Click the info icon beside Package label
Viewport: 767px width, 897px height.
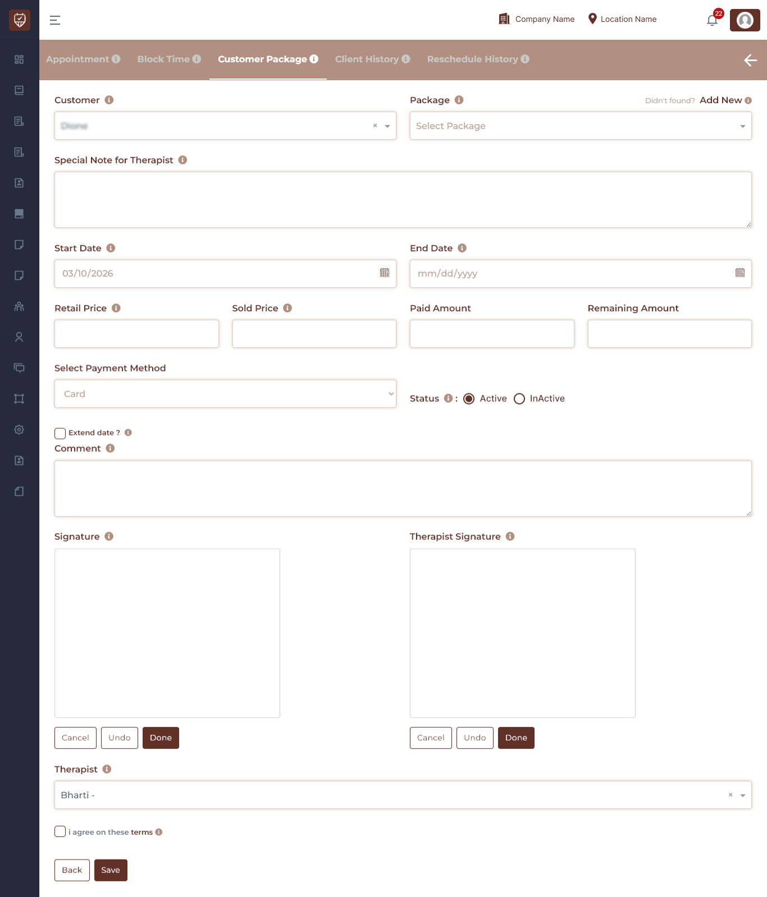point(459,100)
